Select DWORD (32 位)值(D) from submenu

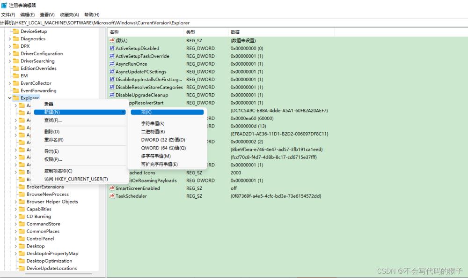(163, 140)
